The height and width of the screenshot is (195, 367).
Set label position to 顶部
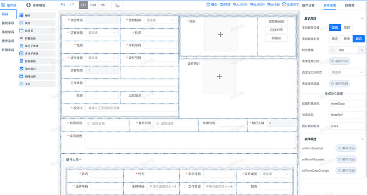coord(347,28)
